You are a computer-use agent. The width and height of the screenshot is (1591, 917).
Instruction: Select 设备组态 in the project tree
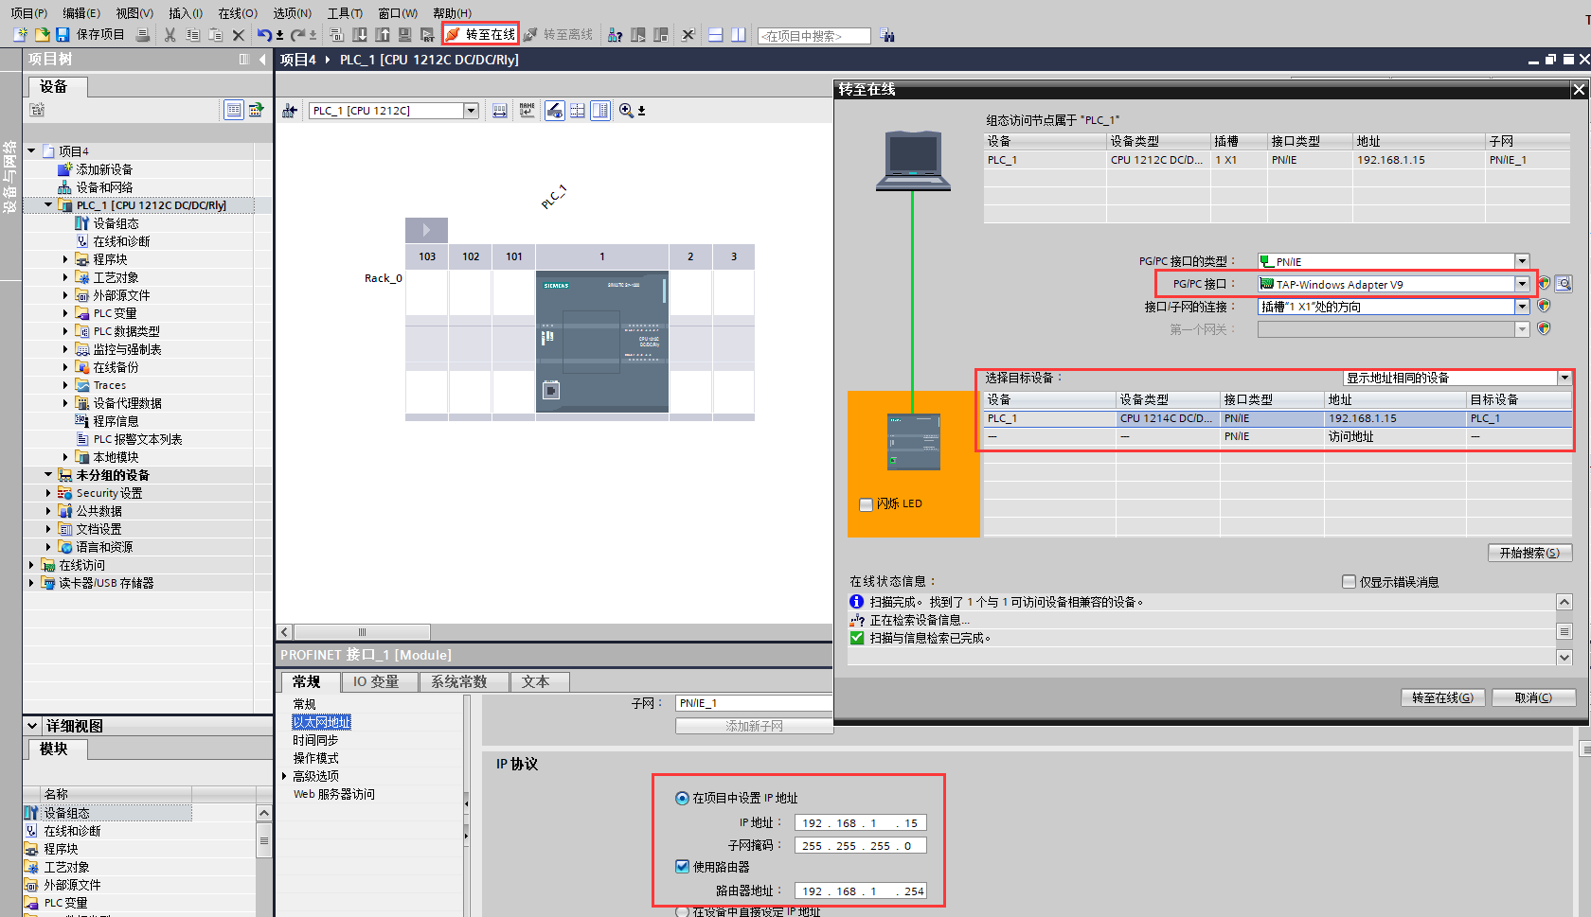point(116,223)
